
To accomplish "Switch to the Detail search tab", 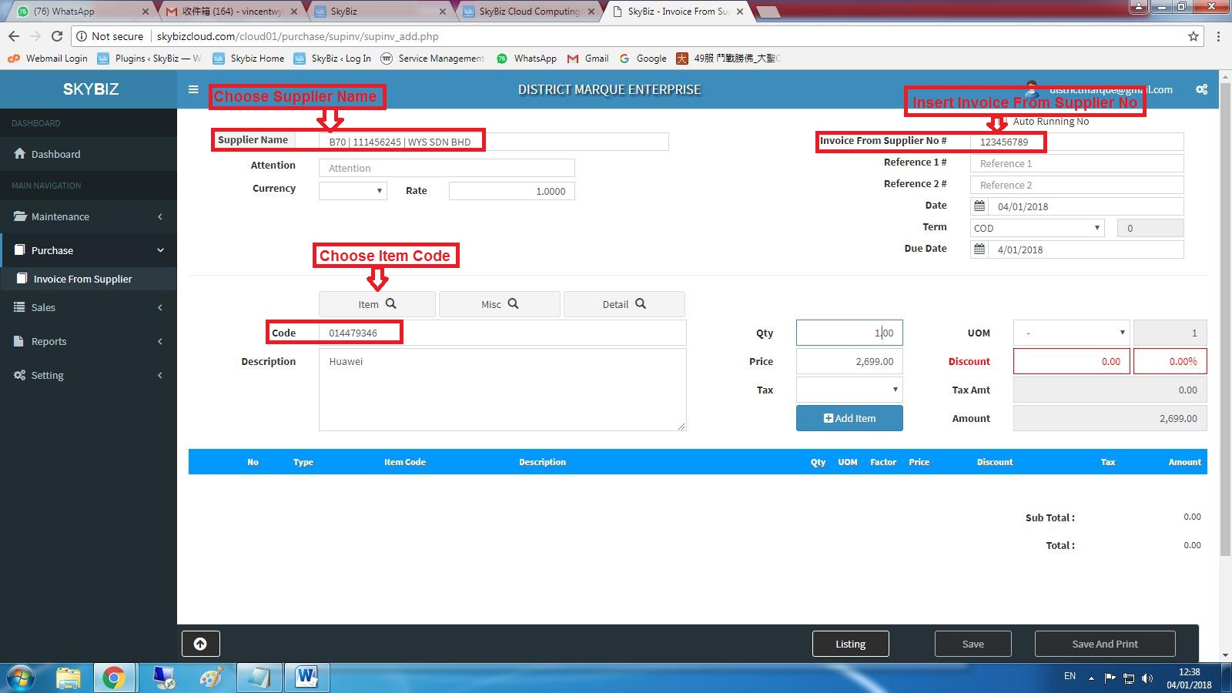I will coord(624,304).
